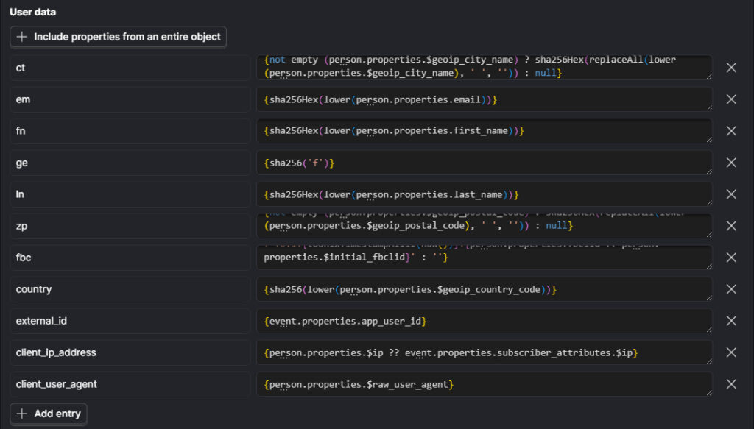Remove the fn property row
754x429 pixels.
click(x=731, y=131)
